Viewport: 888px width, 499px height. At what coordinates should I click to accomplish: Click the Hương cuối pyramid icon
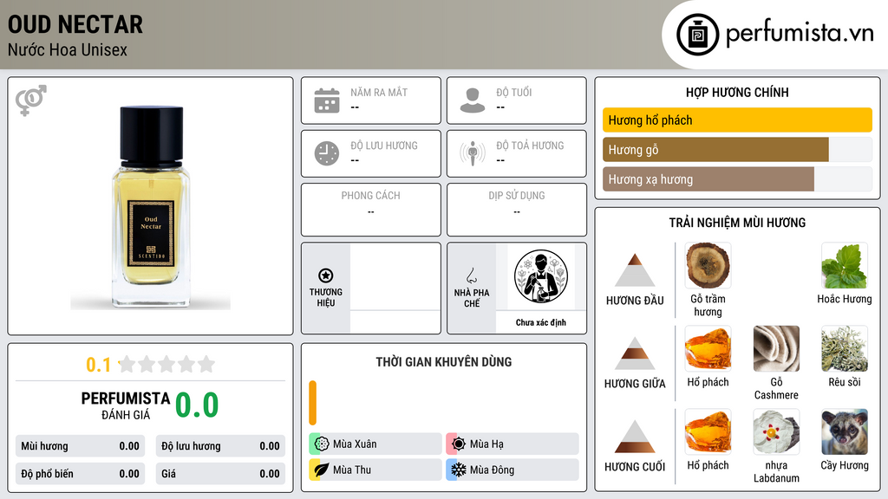tap(635, 437)
